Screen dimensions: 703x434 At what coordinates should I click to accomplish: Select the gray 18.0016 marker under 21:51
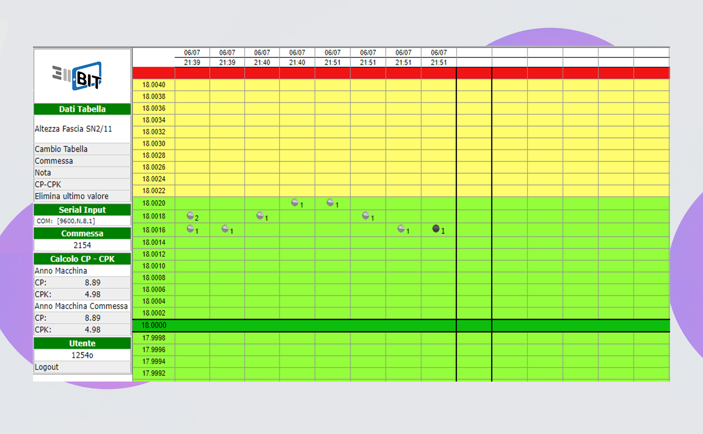tap(401, 229)
